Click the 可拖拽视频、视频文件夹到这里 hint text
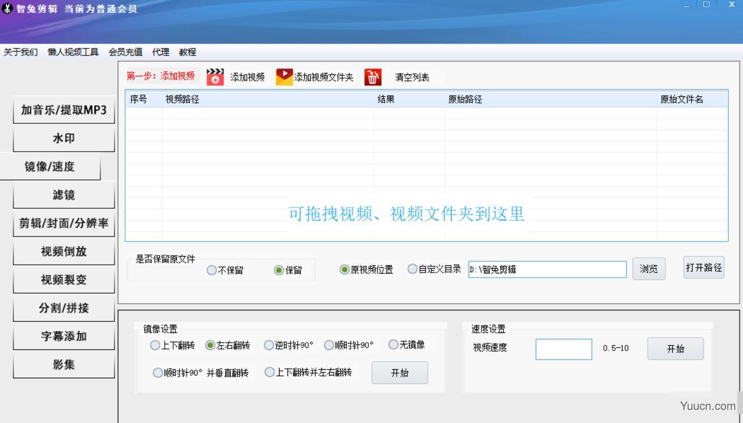This screenshot has height=423, width=743. [407, 214]
